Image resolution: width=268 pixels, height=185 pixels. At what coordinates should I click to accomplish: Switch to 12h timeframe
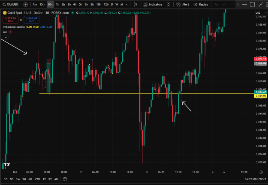(x=106, y=4)
